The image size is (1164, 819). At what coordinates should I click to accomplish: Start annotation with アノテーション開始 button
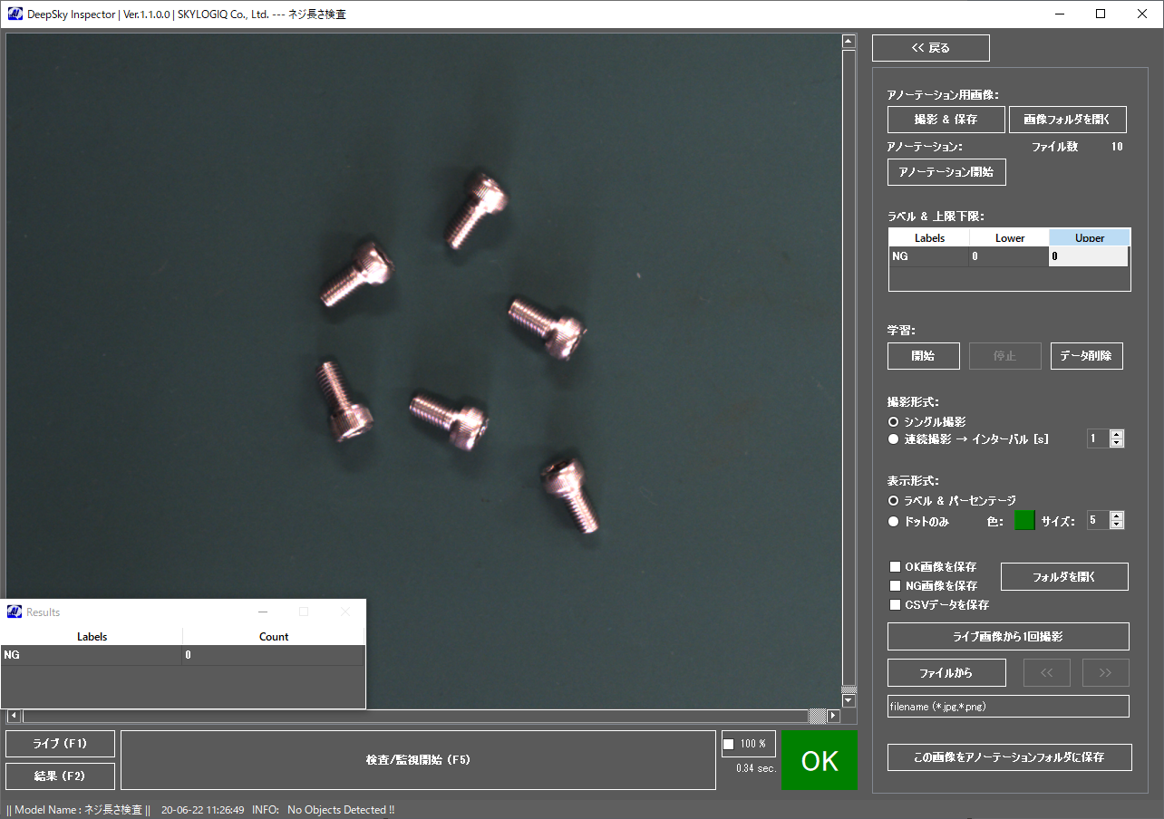point(946,172)
